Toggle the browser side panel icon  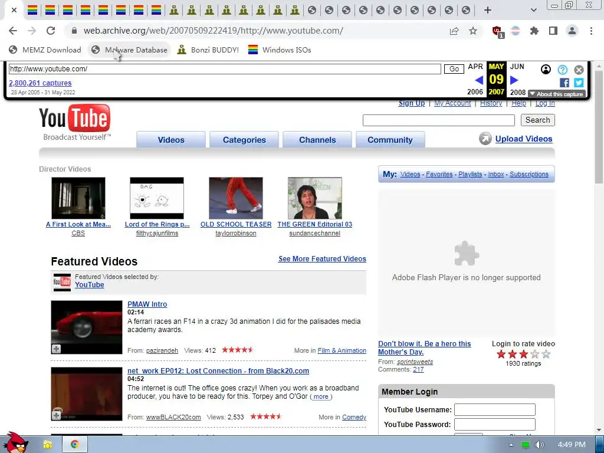(553, 31)
